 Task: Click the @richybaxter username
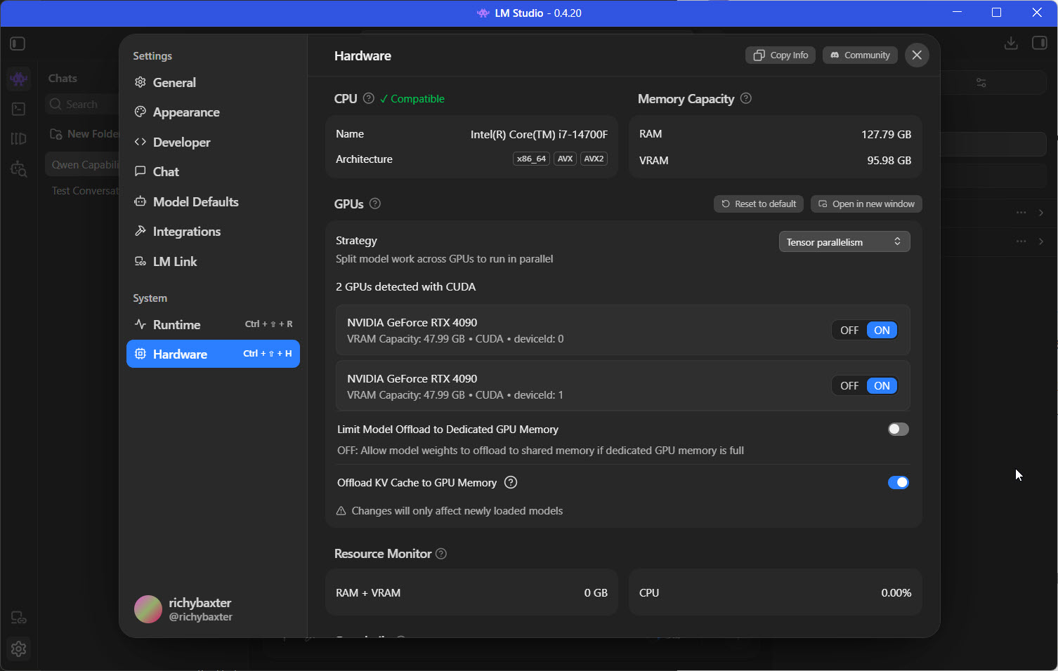pos(200,617)
